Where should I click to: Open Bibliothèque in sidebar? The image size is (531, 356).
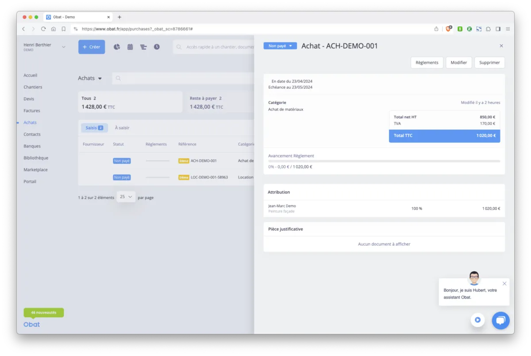(x=36, y=158)
